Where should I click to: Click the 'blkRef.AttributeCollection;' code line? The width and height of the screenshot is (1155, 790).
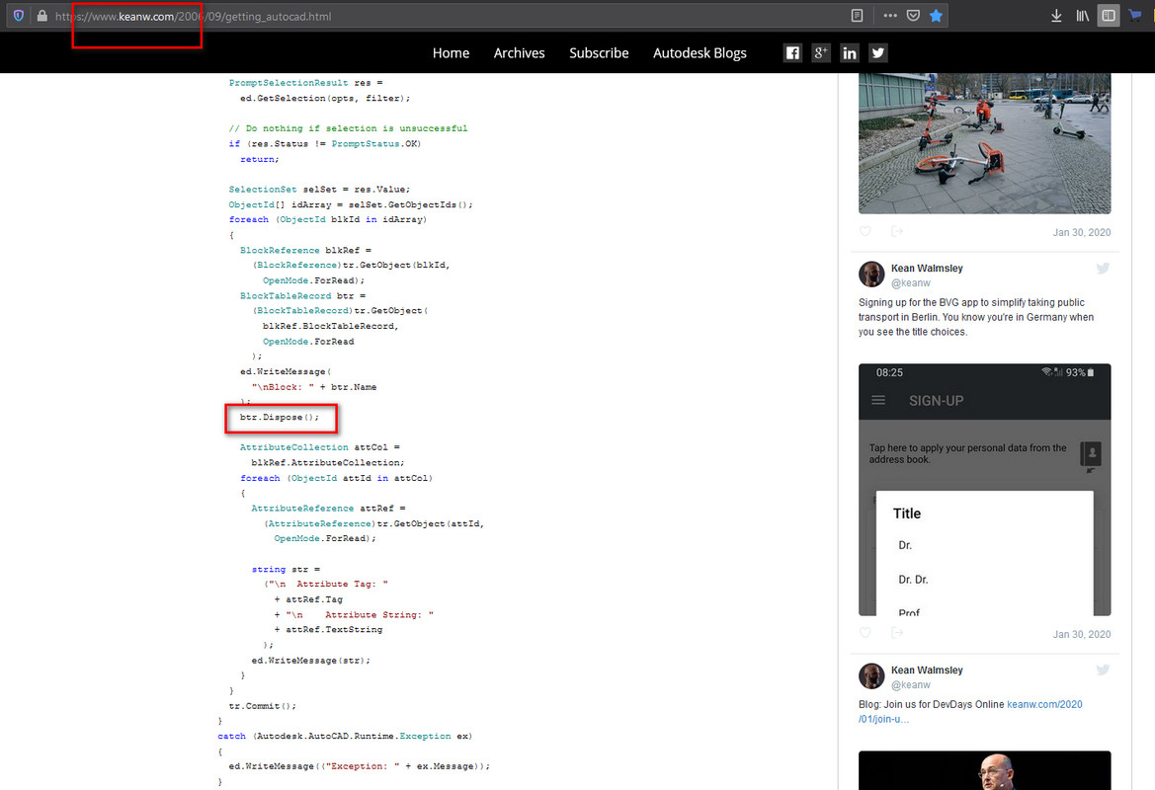click(328, 462)
